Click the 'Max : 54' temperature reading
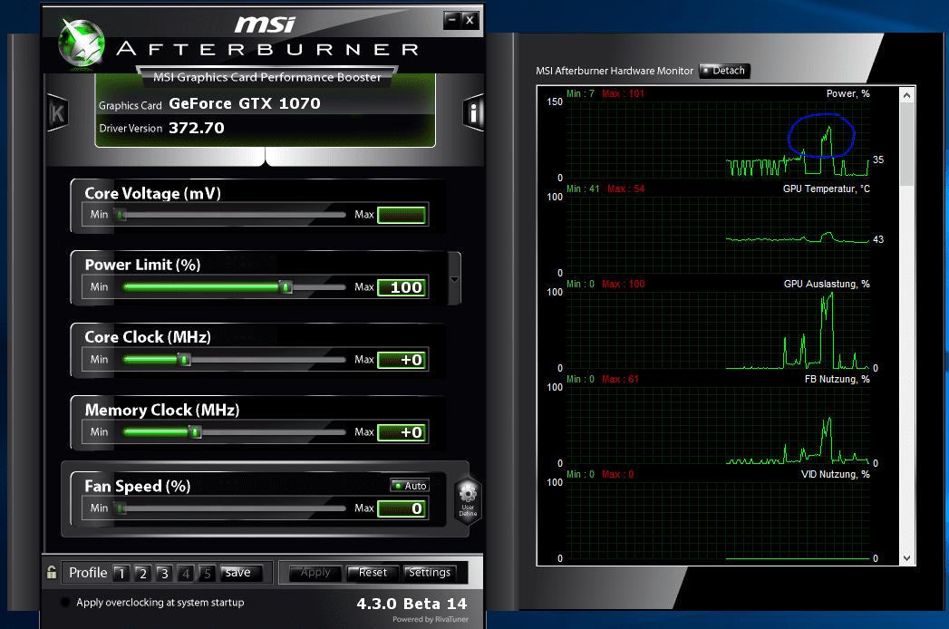949x629 pixels. tap(625, 189)
